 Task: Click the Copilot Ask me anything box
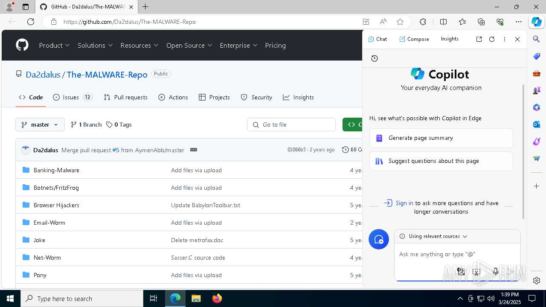(457, 254)
